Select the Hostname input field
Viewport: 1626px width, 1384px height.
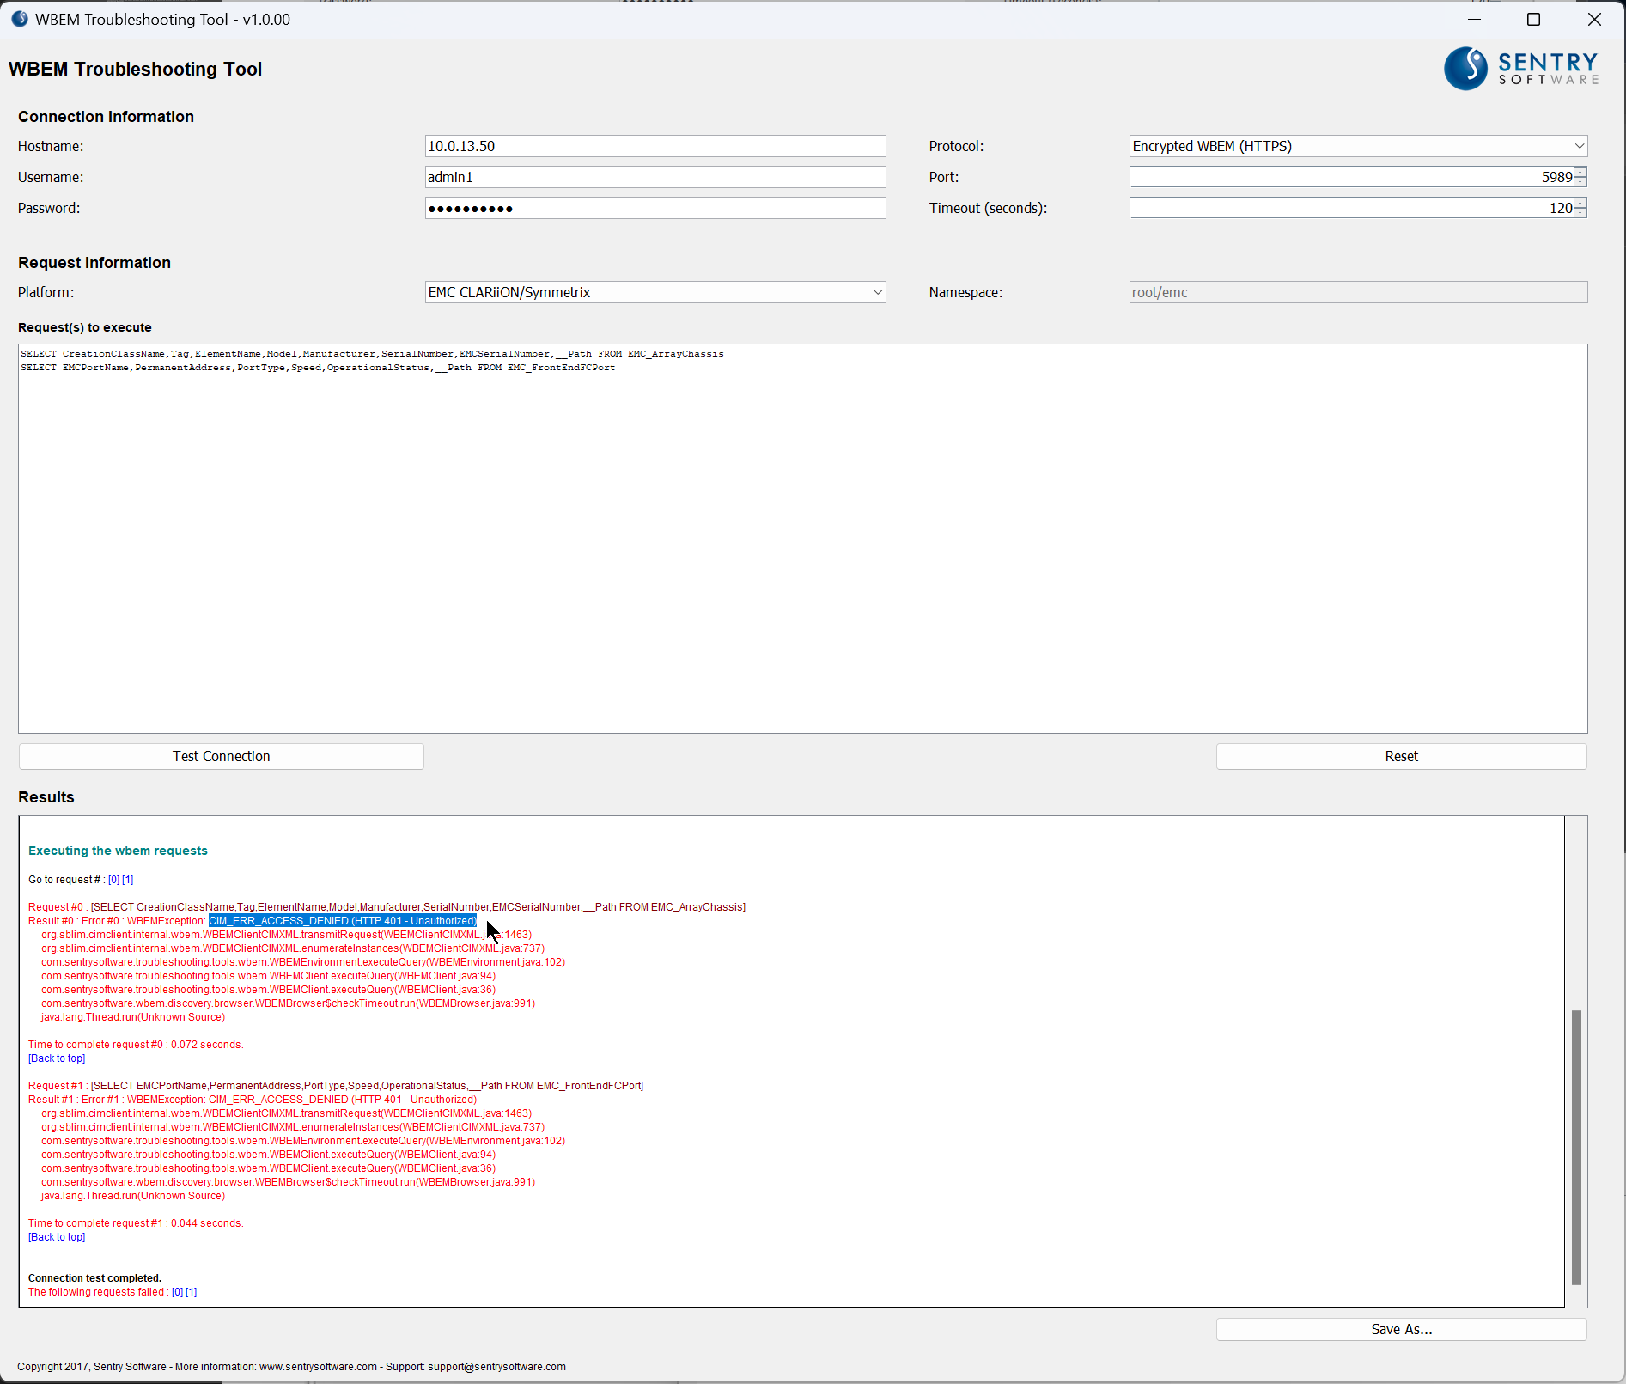pyautogui.click(x=655, y=145)
